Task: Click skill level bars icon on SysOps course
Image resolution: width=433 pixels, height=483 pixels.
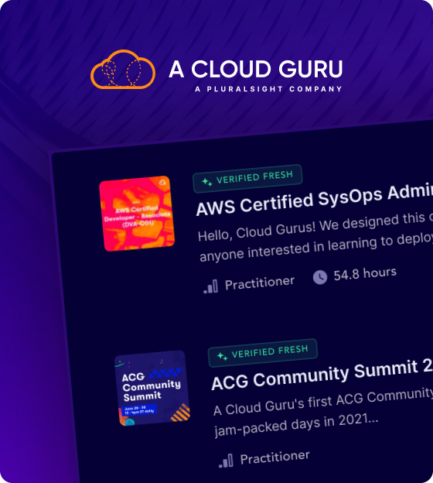Action: point(210,286)
